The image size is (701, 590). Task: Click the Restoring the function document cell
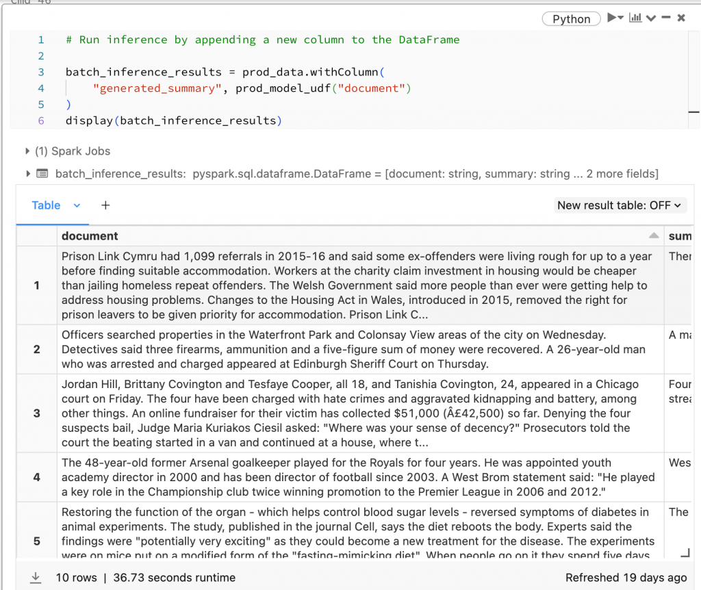(360, 530)
